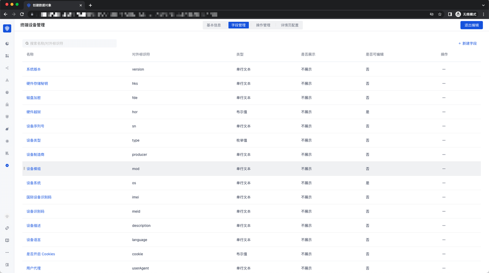Open the pie chart dashboard icon
The width and height of the screenshot is (489, 273).
click(x=7, y=44)
